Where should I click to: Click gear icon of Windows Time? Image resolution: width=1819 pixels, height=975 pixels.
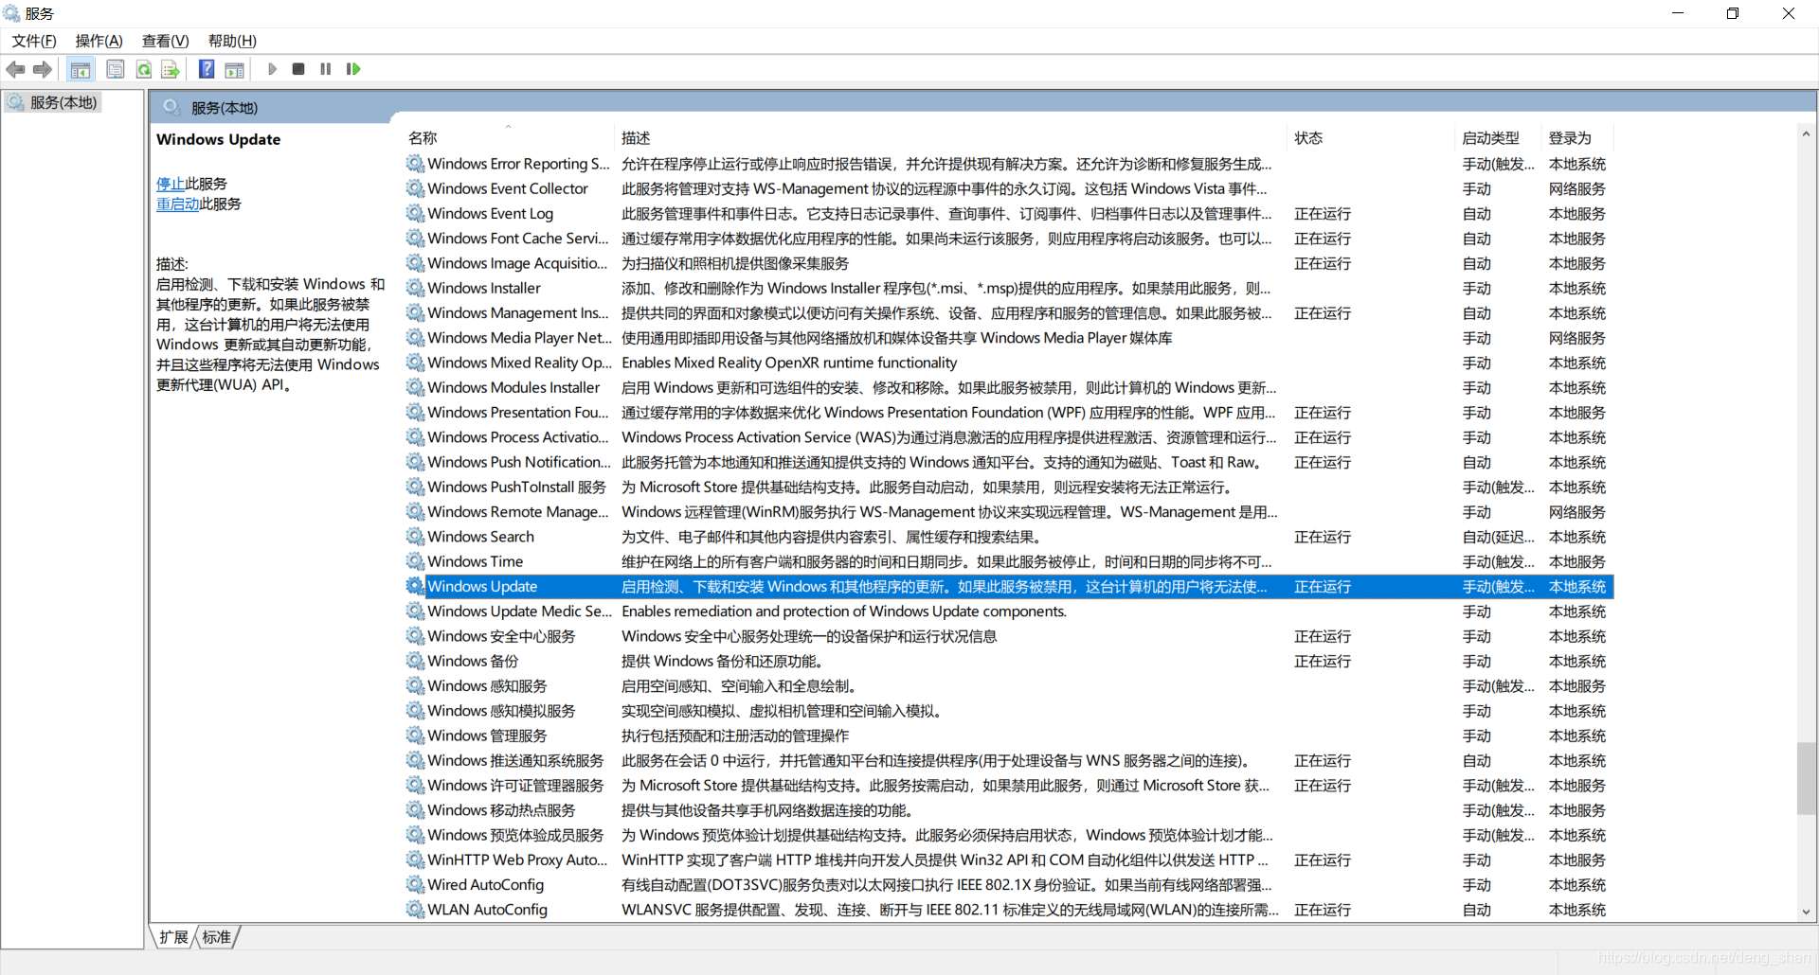415,561
